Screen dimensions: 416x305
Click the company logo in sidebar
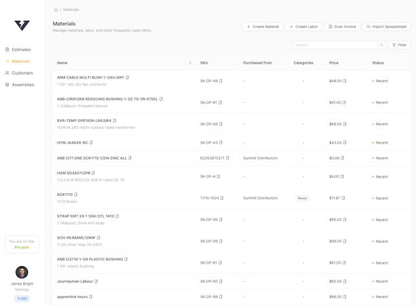click(x=22, y=25)
